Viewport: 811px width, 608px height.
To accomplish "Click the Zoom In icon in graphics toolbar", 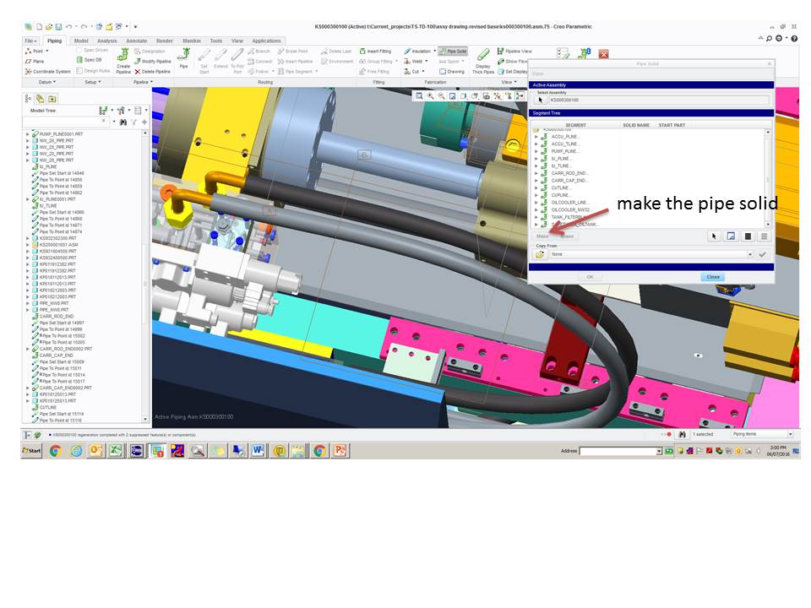I will coord(430,96).
